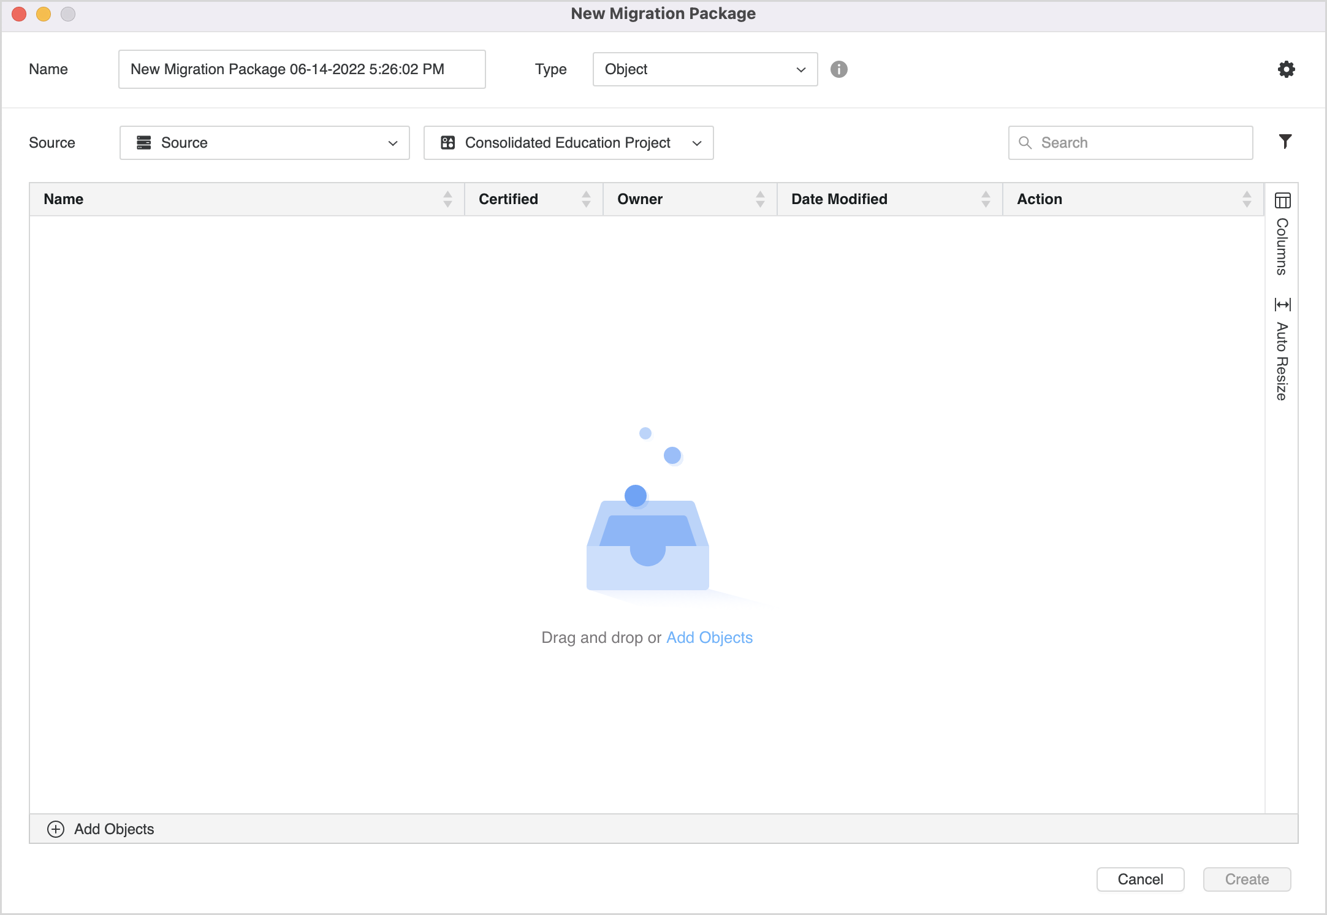Click the Action column header
The image size is (1327, 915).
tap(1040, 199)
